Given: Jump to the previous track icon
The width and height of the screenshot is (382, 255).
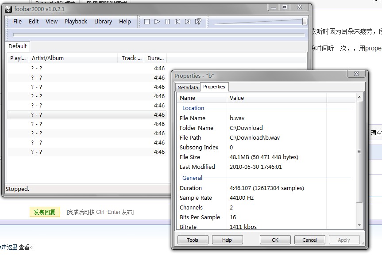Looking at the screenshot, I should coord(177,22).
